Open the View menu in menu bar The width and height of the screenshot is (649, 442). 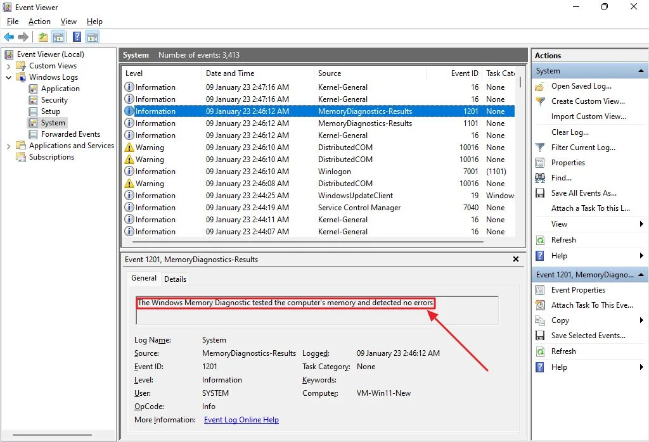point(68,22)
